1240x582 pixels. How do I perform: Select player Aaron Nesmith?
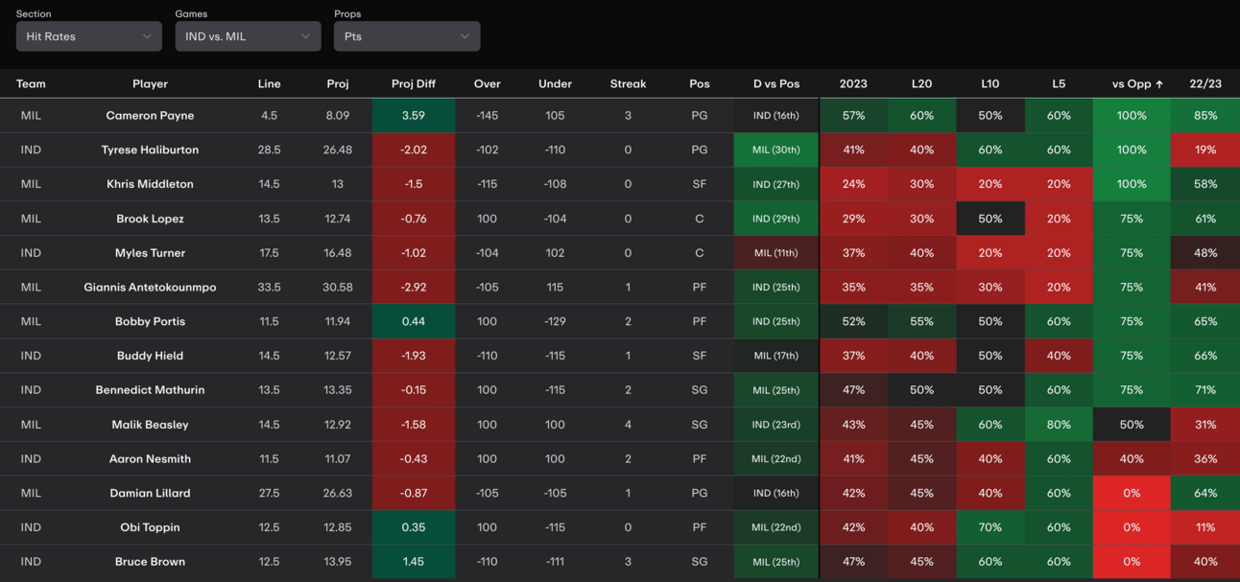point(150,459)
